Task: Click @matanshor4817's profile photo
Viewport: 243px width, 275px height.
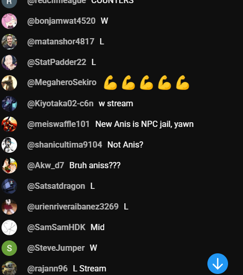Action: coord(9,42)
